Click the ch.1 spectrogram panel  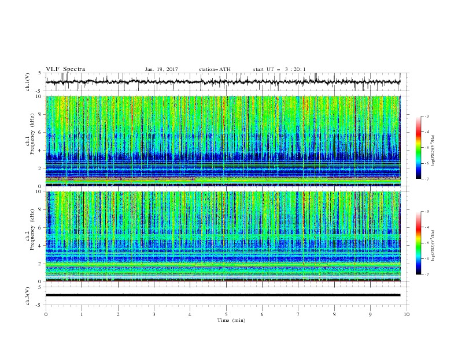click(223, 141)
